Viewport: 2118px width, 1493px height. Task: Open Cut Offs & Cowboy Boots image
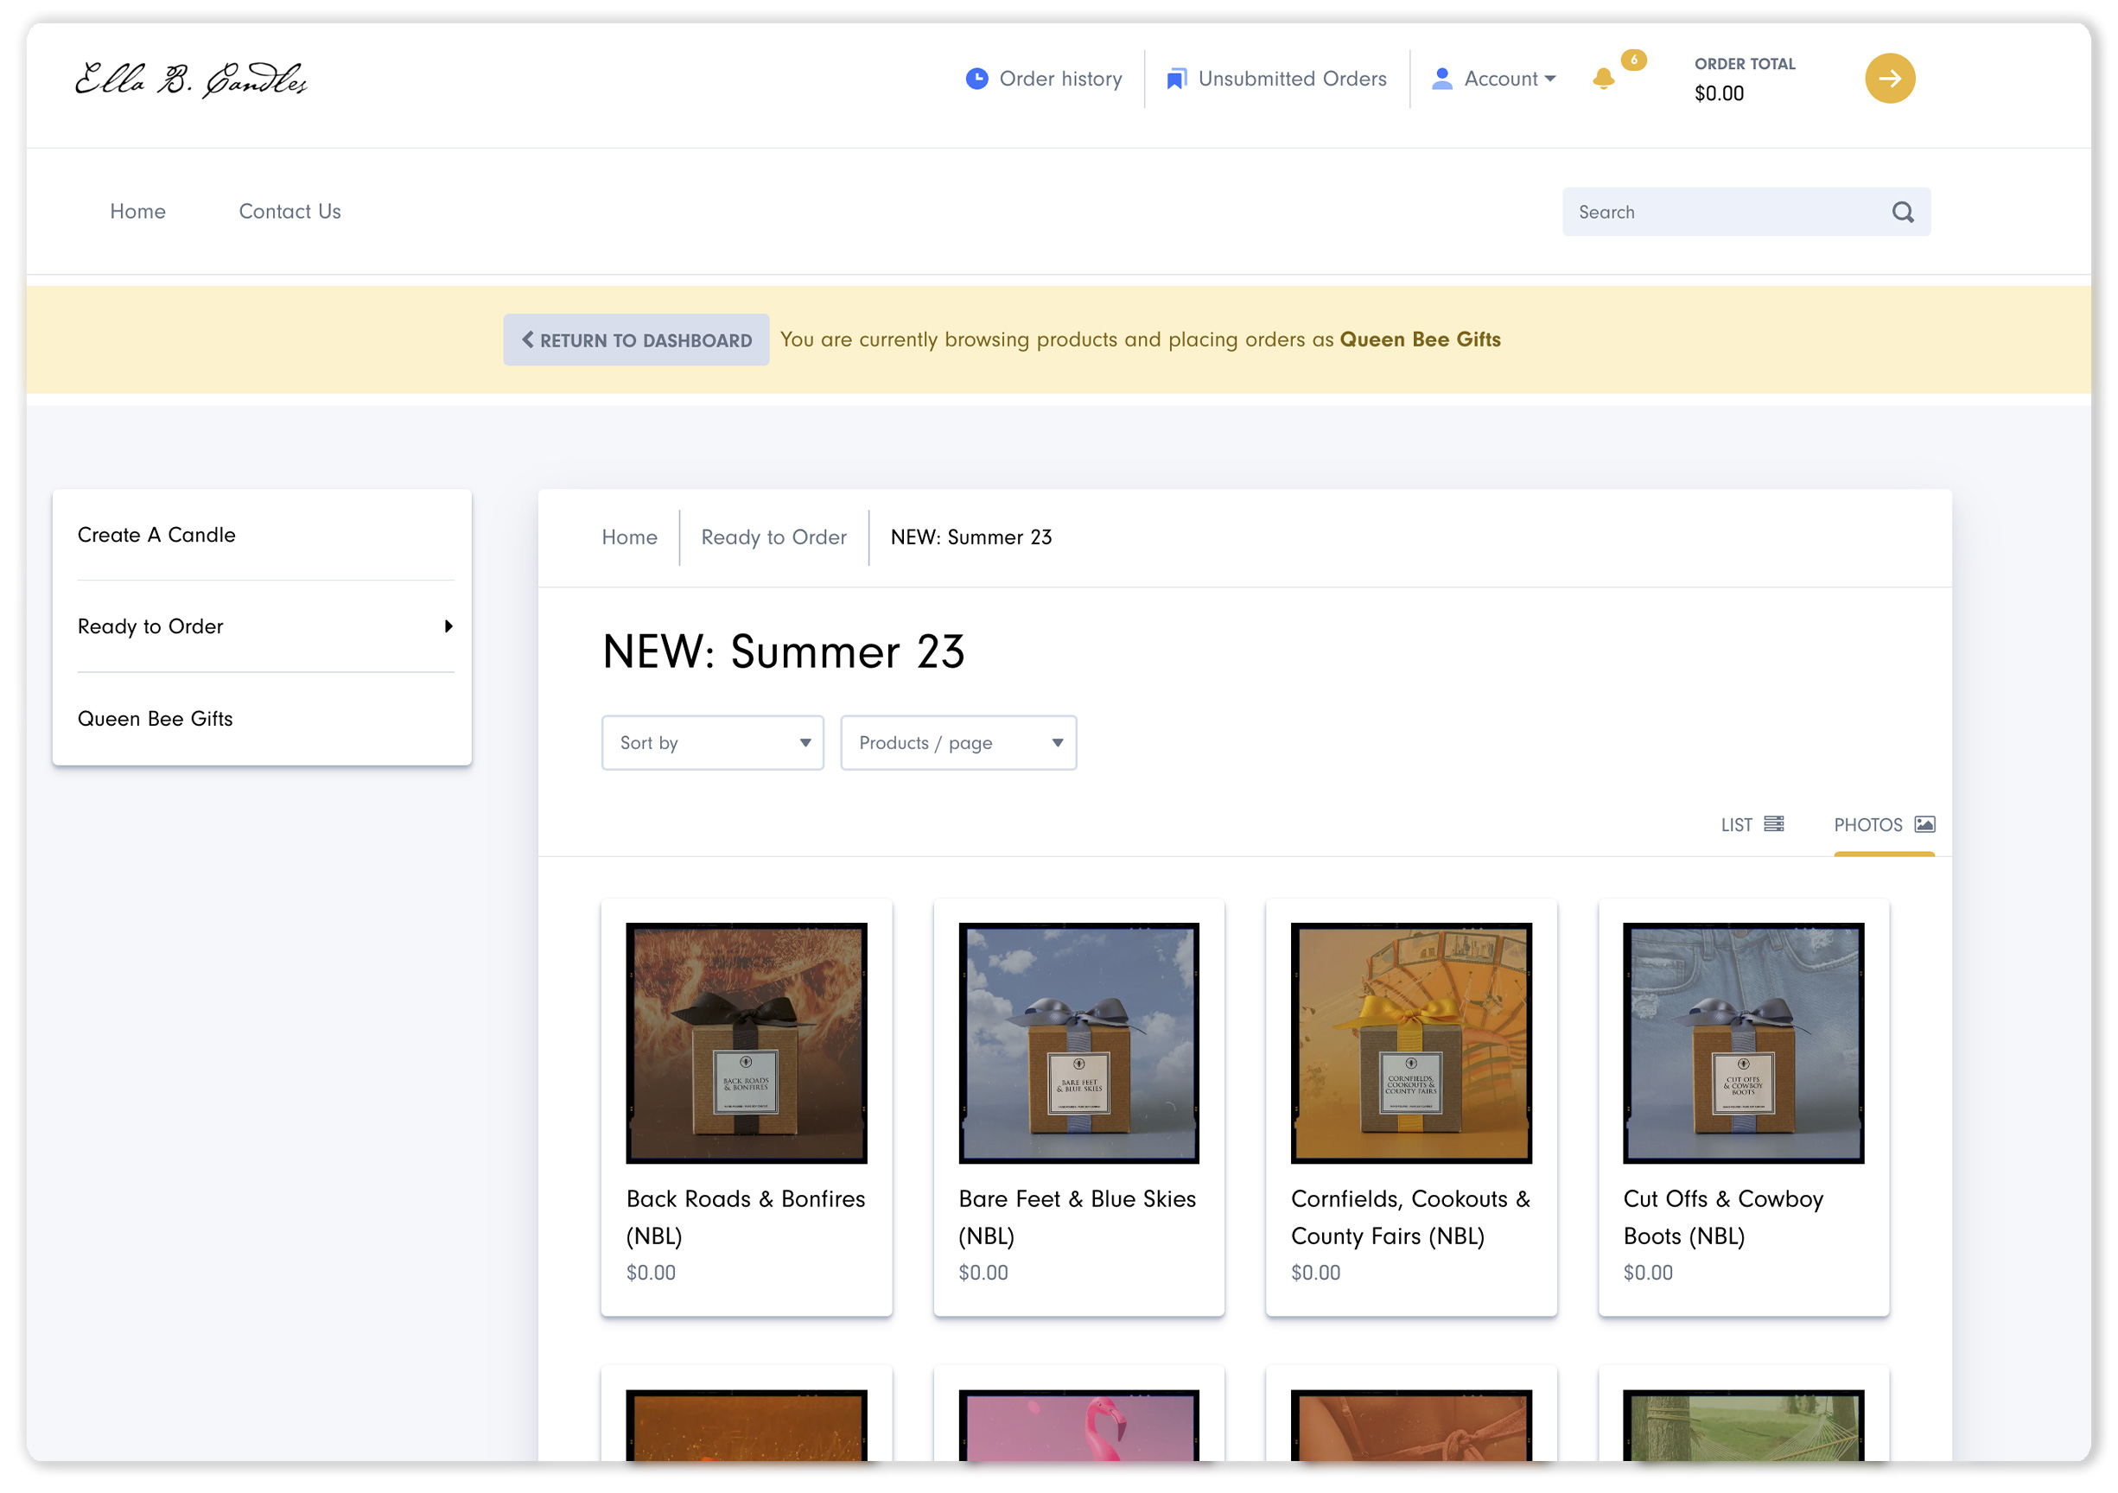coord(1744,1043)
